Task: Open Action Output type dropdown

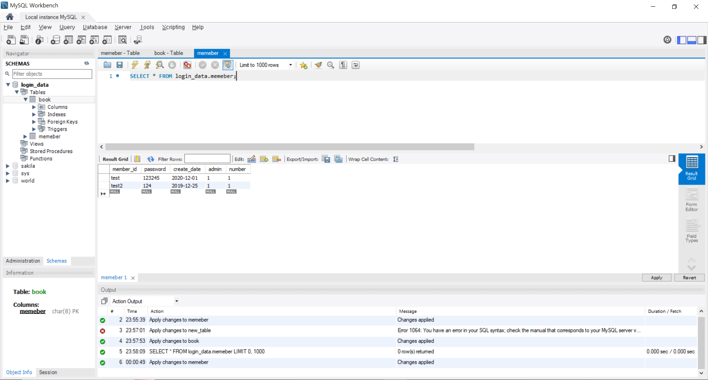Action: [x=177, y=301]
